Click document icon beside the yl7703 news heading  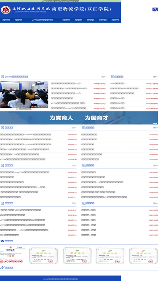tap(3, 77)
